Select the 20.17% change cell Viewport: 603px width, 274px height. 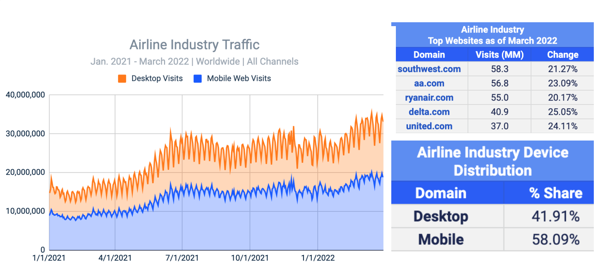point(563,97)
